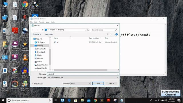Viewport: 183px width, 103px height.
Task: Open Task View from taskbar
Action: point(56,100)
